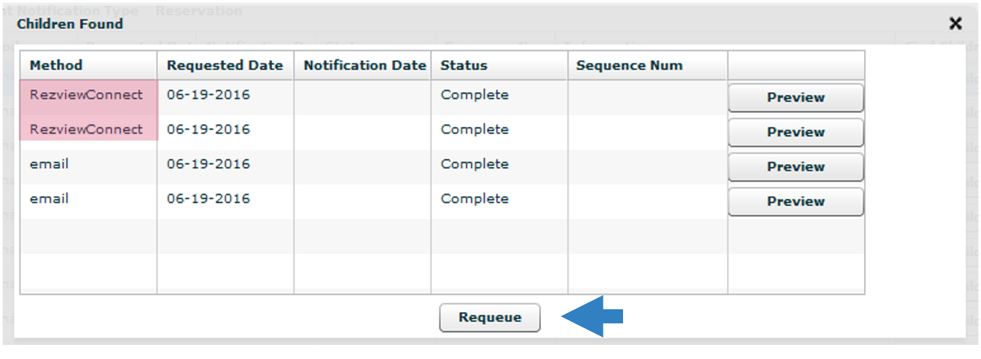Click the Children Found dialog title
The image size is (981, 359).
pos(70,24)
